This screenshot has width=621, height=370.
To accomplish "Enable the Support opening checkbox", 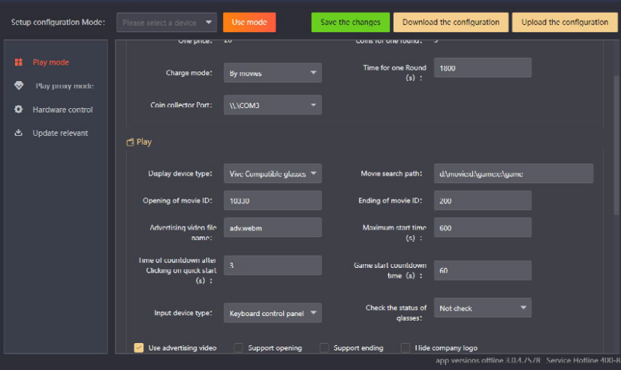I will [238, 347].
